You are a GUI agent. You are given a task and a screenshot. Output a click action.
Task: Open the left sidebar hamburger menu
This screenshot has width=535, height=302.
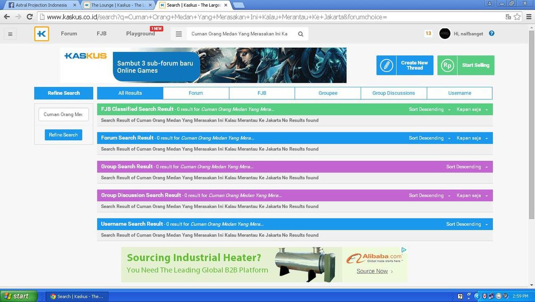tap(10, 34)
